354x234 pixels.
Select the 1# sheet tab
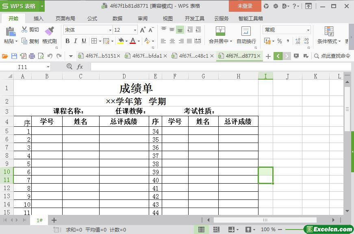[x=40, y=220]
